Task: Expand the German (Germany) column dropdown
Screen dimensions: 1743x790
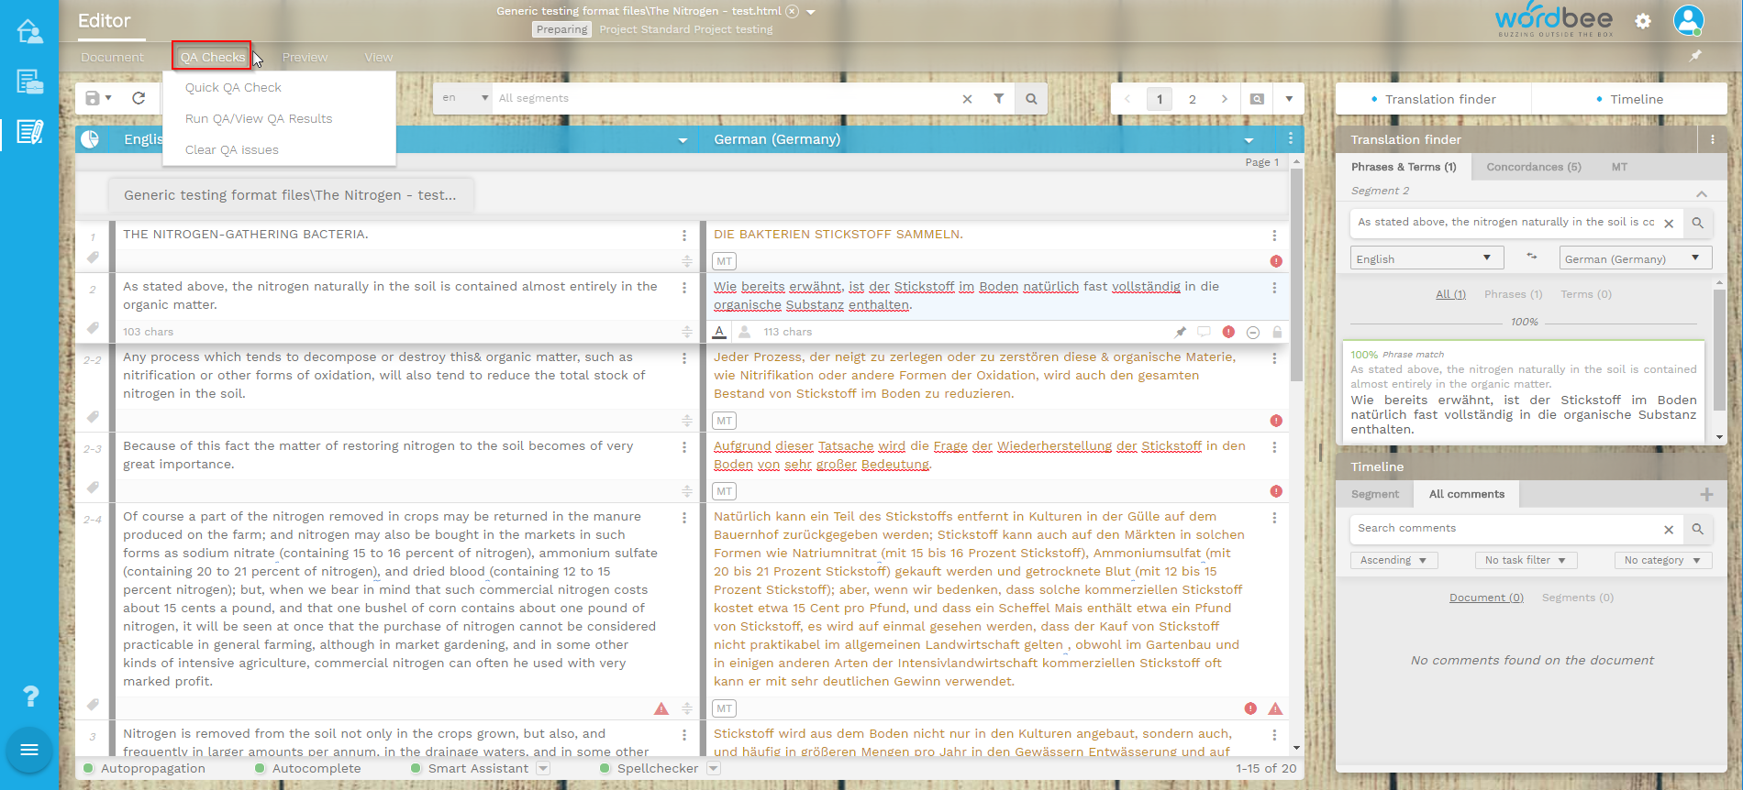Action: coord(1249,140)
